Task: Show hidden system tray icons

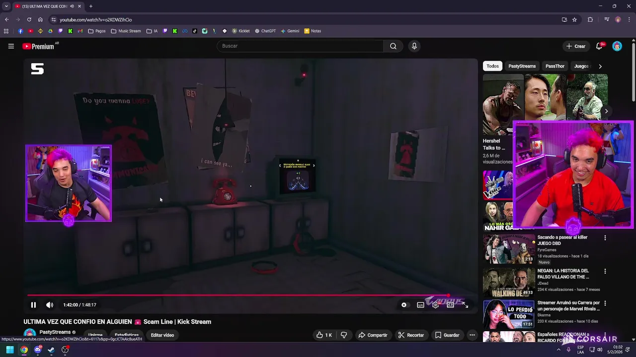Action: click(558, 350)
